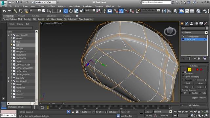The width and height of the screenshot is (210, 118).
Task: Toggle the 3D Snaps icon
Action: (116, 11)
